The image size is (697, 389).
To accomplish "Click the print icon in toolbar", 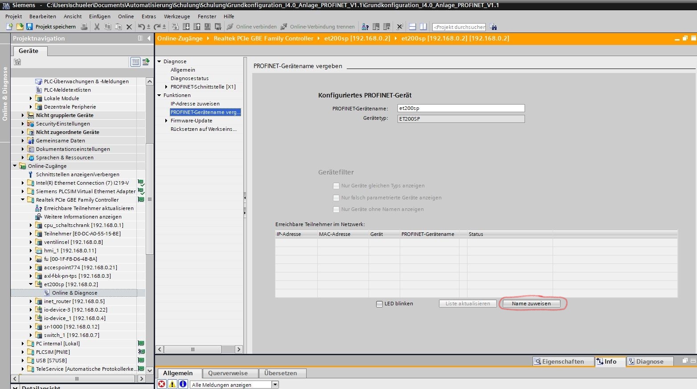I will tap(84, 27).
